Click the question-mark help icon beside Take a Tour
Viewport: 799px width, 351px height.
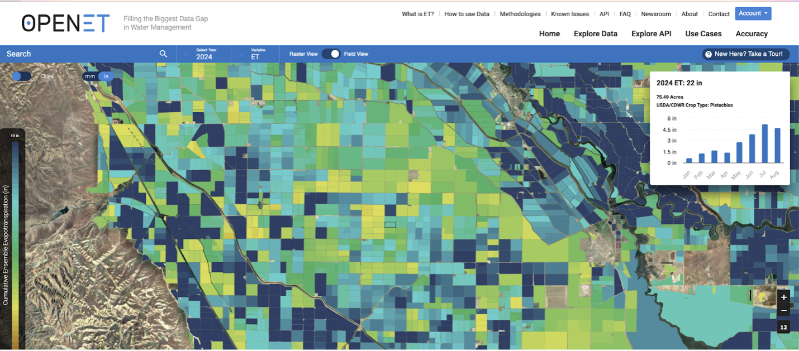click(708, 54)
